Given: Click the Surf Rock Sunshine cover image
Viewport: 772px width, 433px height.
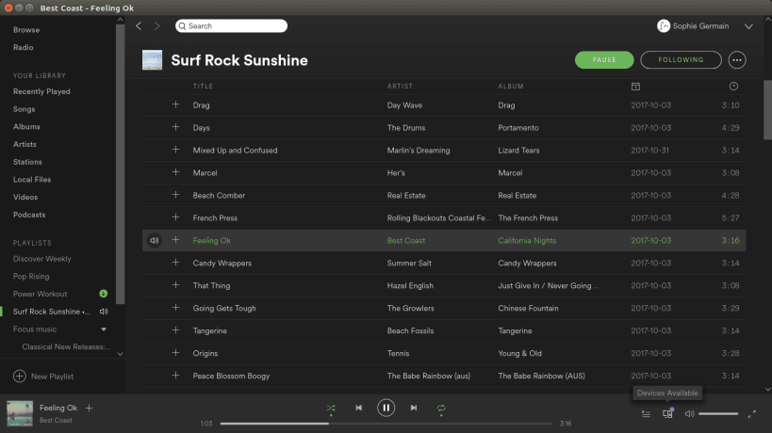Looking at the screenshot, I should pyautogui.click(x=152, y=60).
